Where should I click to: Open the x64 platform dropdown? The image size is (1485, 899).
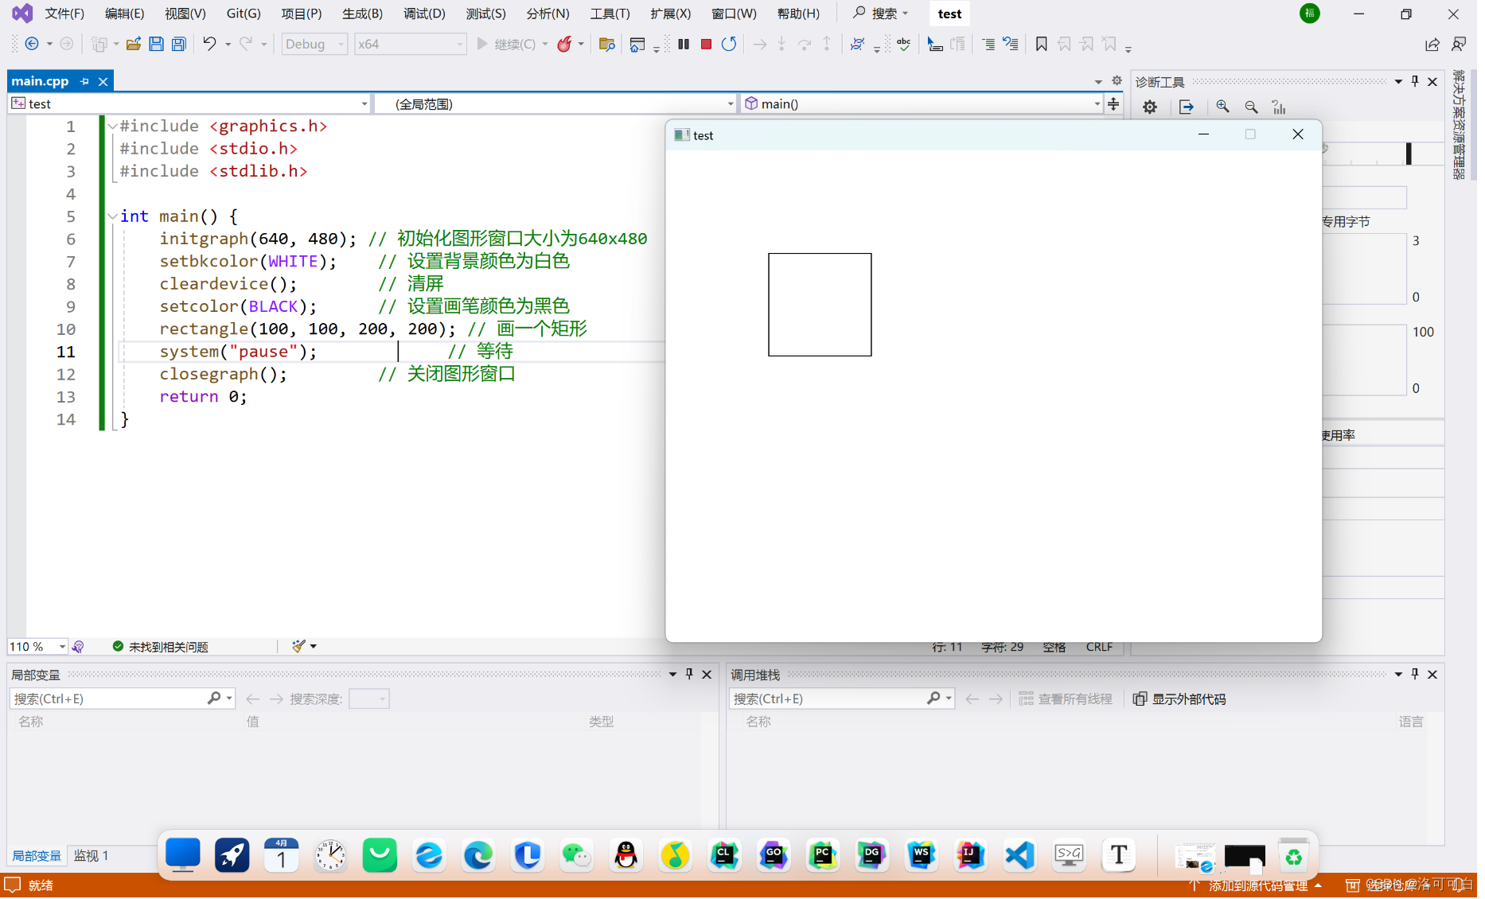pos(411,44)
